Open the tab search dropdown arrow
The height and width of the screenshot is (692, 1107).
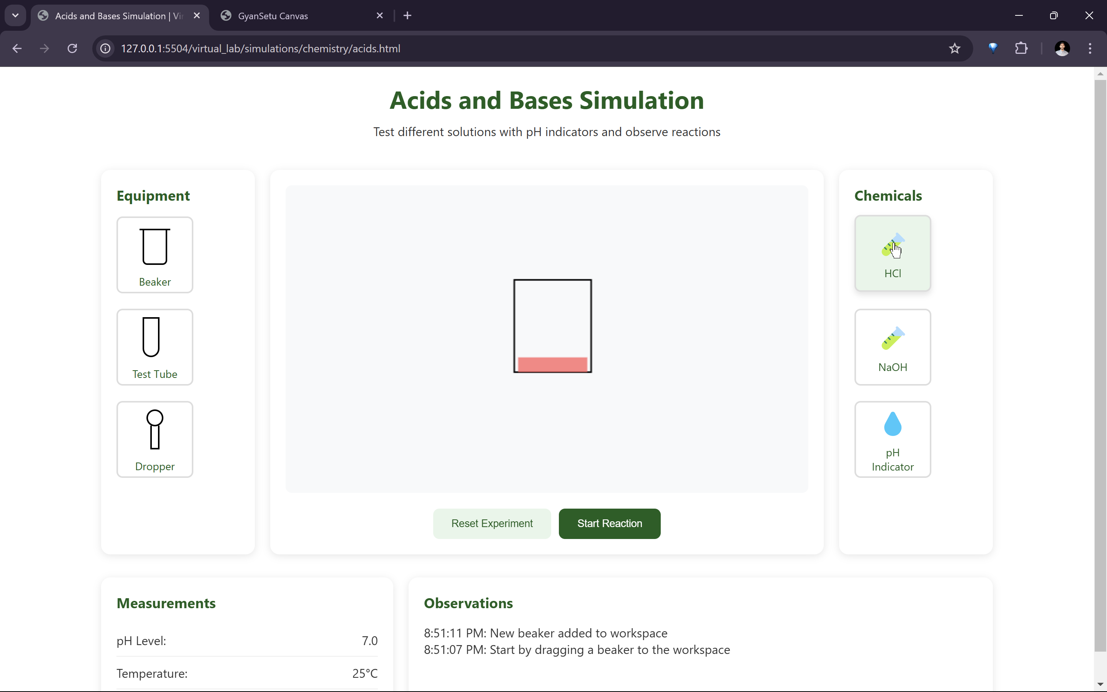tap(15, 15)
